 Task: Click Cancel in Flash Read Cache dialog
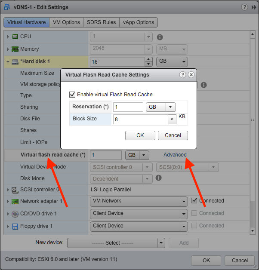pyautogui.click(x=173, y=135)
